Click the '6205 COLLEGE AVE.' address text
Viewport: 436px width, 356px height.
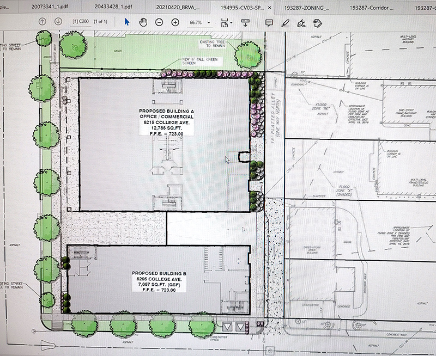(159, 279)
